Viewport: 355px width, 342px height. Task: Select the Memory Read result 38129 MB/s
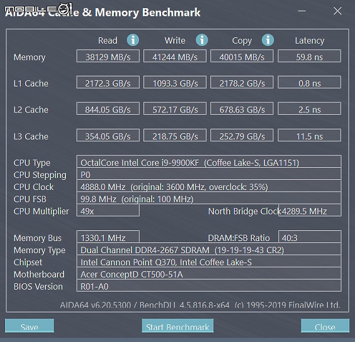click(x=108, y=56)
